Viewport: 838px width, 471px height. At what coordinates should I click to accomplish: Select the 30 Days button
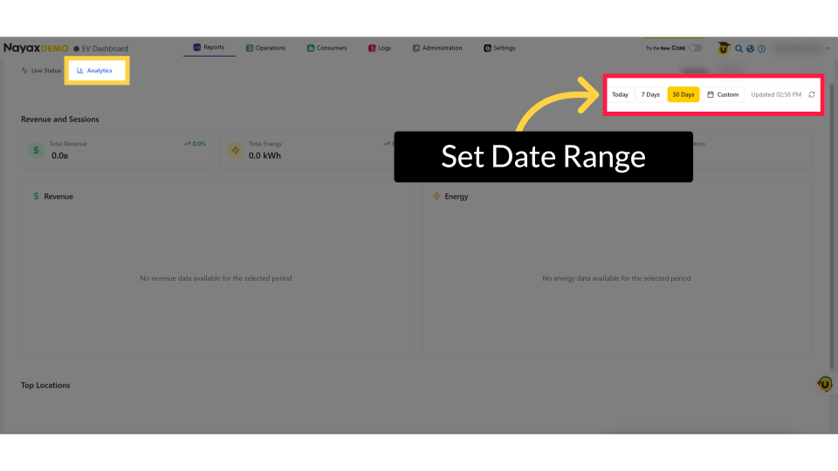pyautogui.click(x=683, y=94)
